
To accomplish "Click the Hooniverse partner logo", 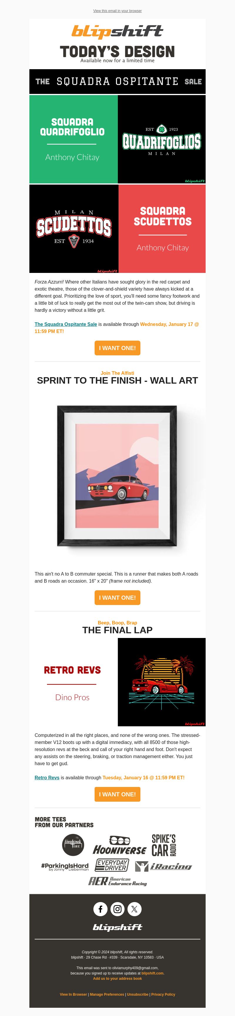I will pyautogui.click(x=119, y=845).
